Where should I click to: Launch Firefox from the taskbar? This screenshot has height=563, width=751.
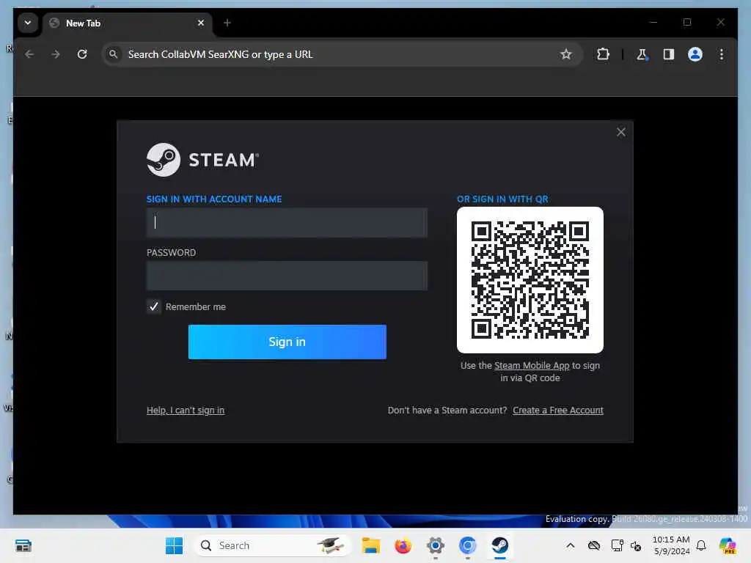pos(403,545)
